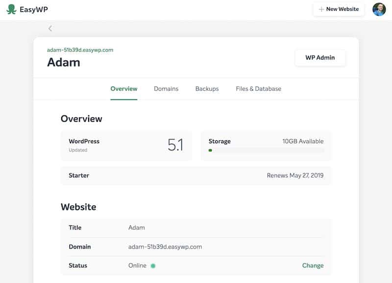Click the Change link in the Status row
392x283 pixels.
313,265
